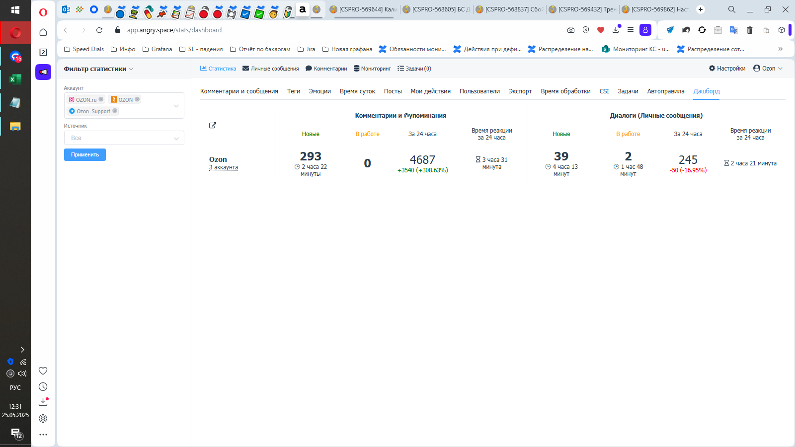Open Opera sidebar workspace 2 icon
Screen dimensions: 795x447
43,52
